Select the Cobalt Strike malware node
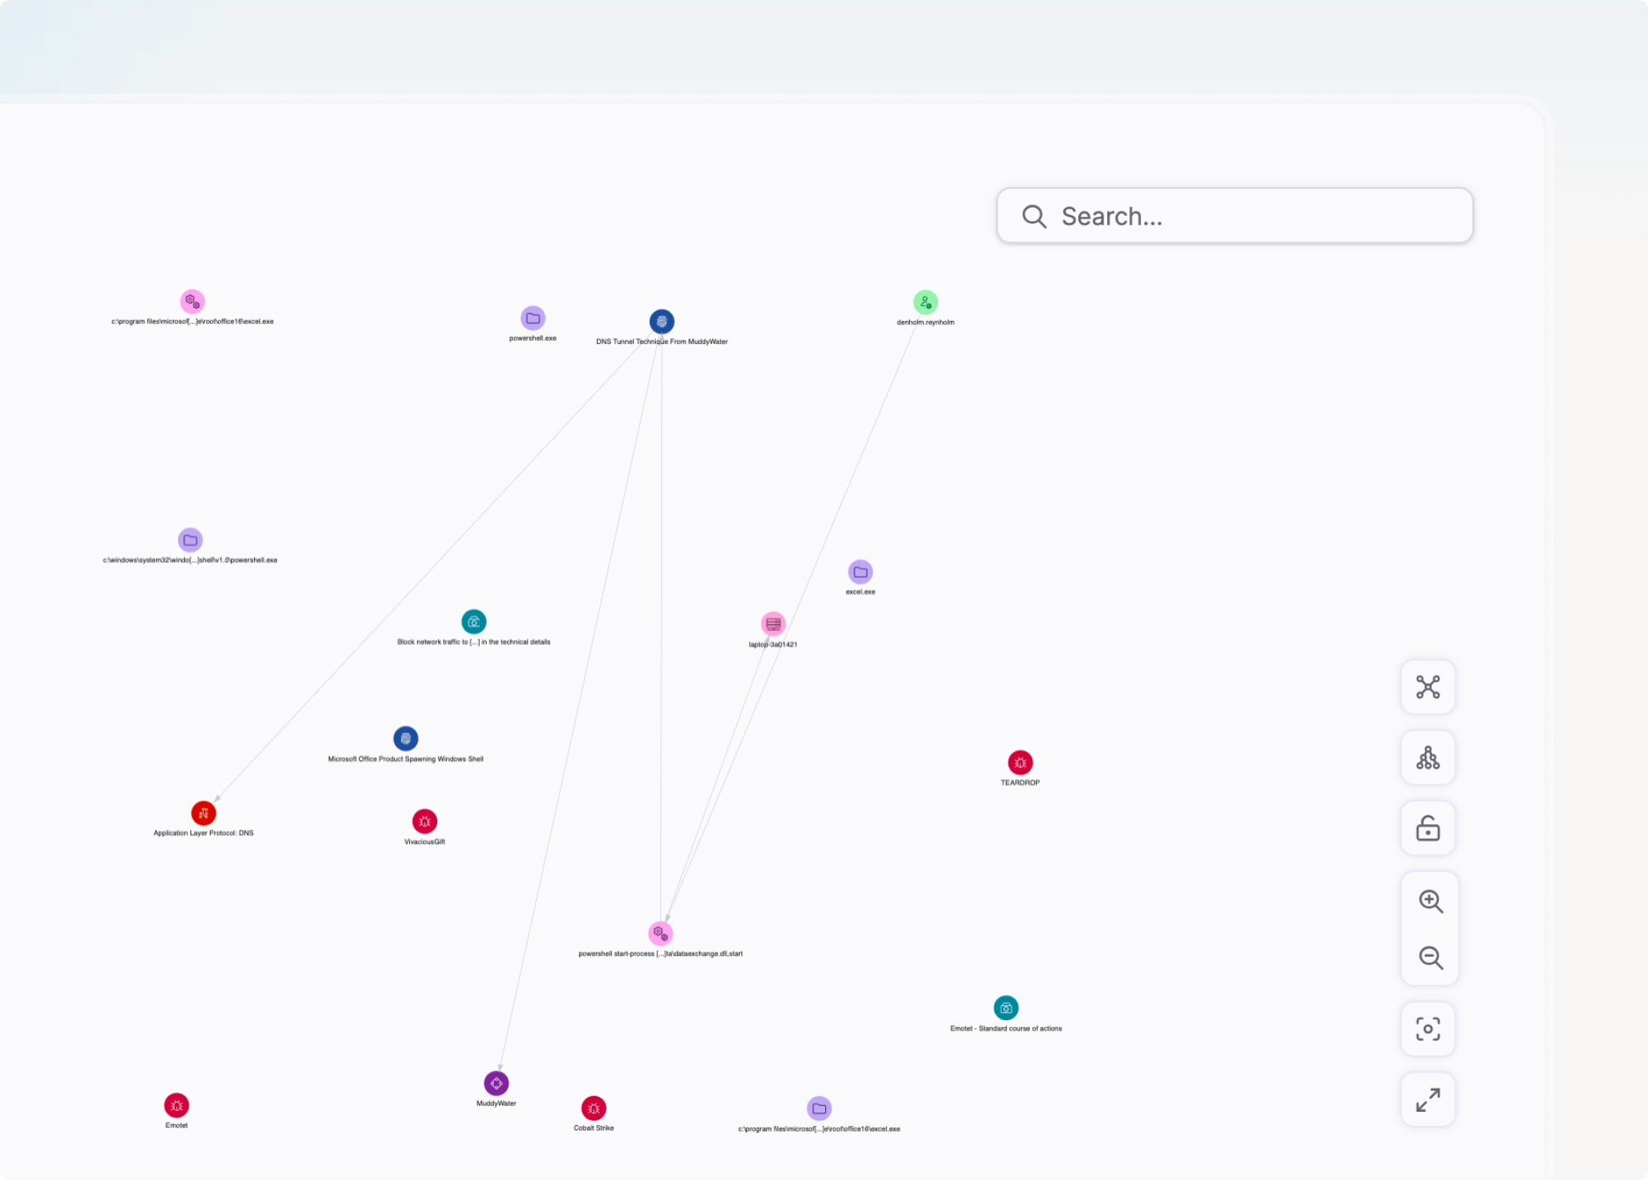 pyautogui.click(x=594, y=1109)
